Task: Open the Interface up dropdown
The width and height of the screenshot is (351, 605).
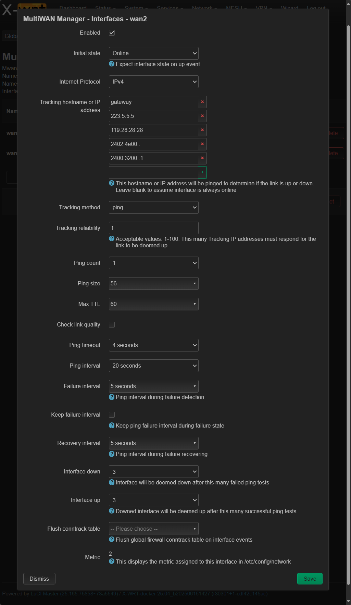Action: 154,500
